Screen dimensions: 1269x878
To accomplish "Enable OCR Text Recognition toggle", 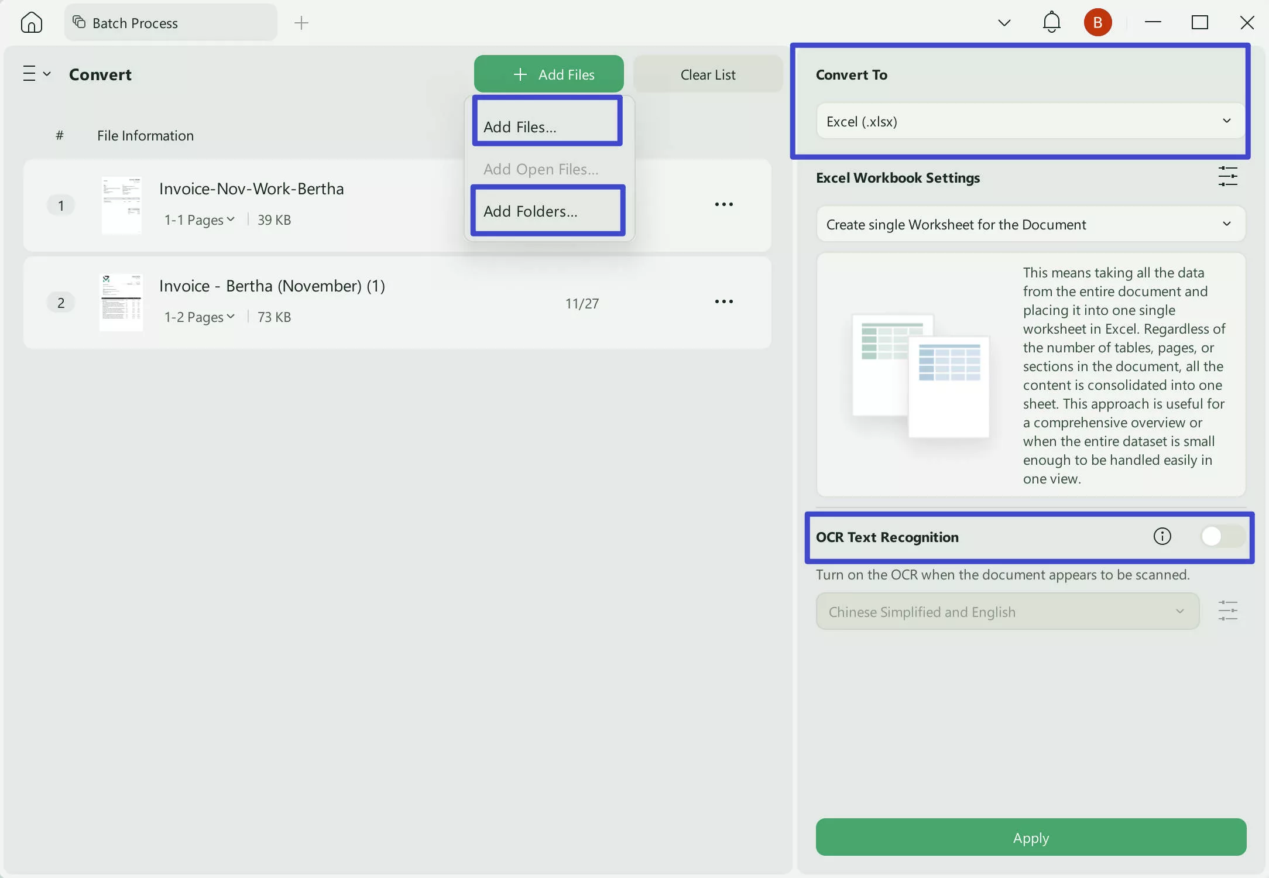I will [x=1222, y=536].
